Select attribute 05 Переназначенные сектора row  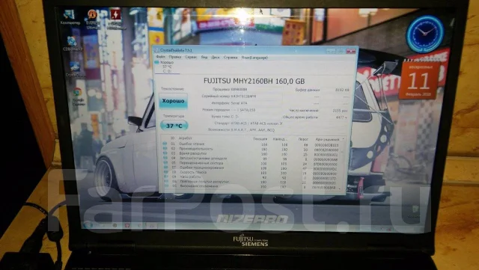click(x=251, y=163)
